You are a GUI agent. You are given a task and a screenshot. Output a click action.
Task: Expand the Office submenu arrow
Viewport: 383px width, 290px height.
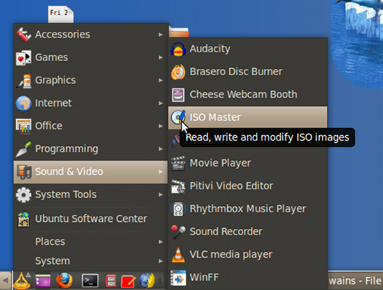tap(160, 126)
